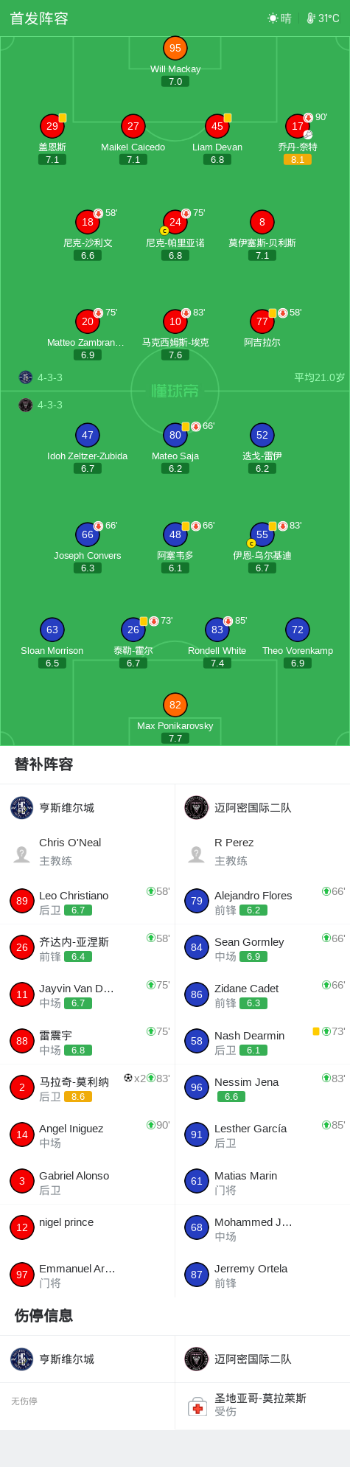Open substitute 马拉奇-莫利纳 with 8.6 rating

[x=88, y=1087]
